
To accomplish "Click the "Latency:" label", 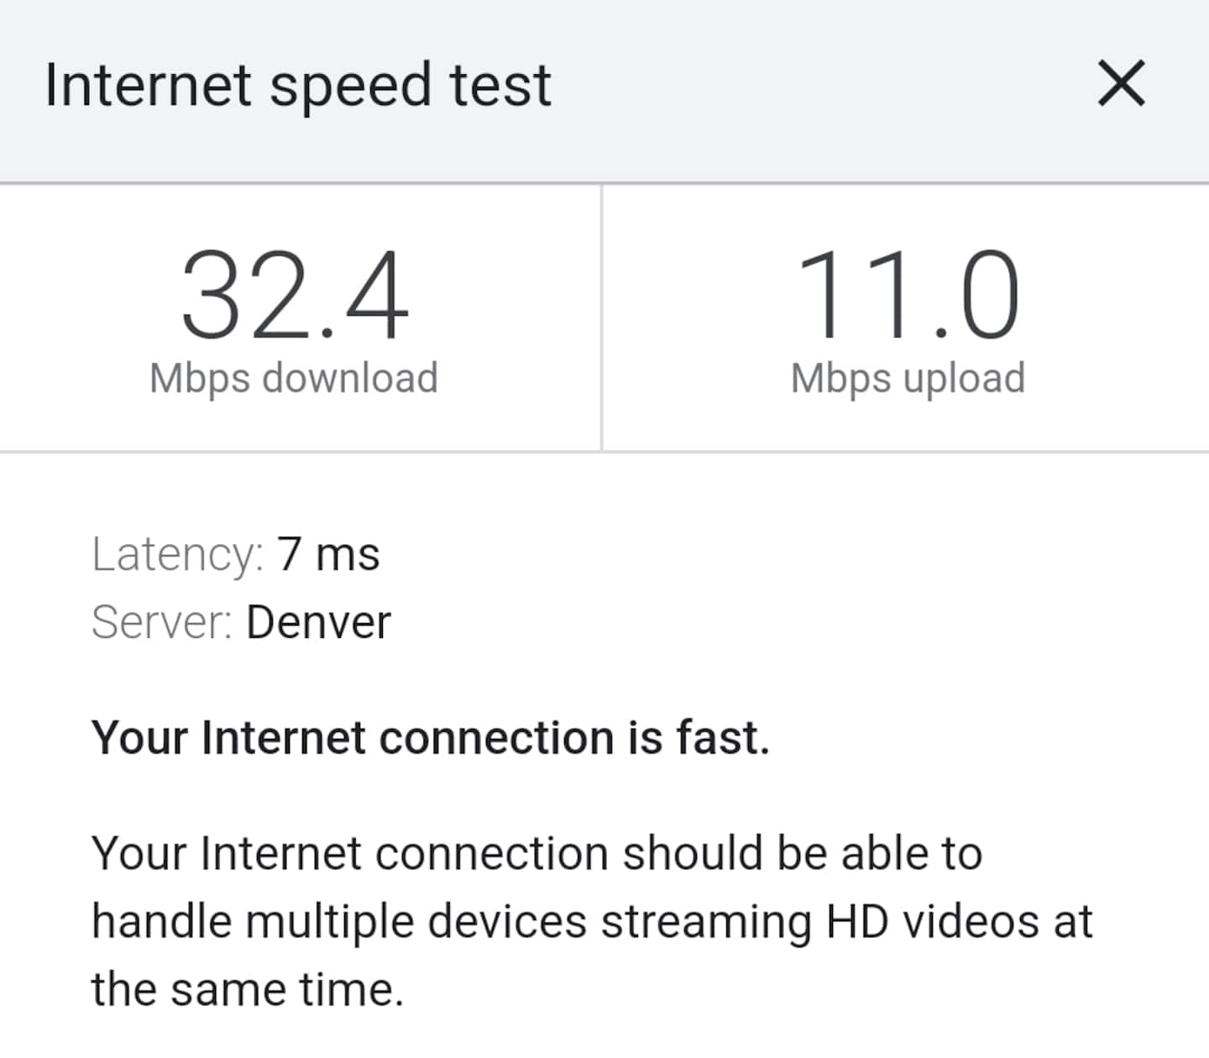I will (x=177, y=555).
